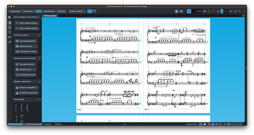Select vertical pages view icon
This screenshot has height=135, width=254.
pyautogui.click(x=213, y=124)
